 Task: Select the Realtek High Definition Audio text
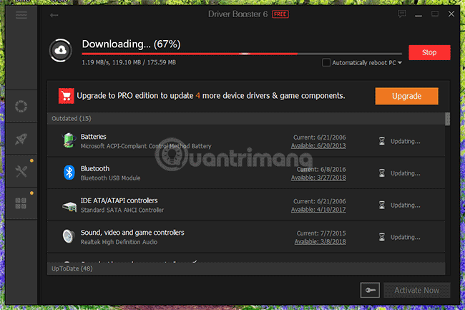click(119, 242)
